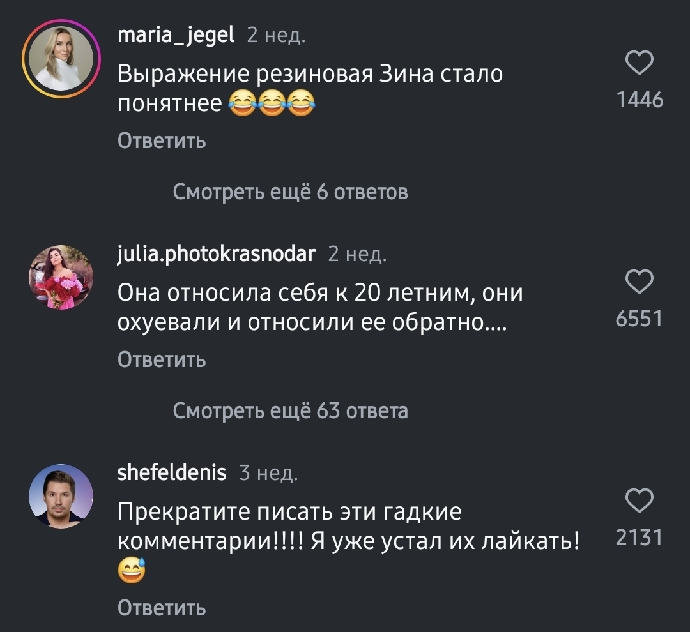
Task: Like shefeldenis's comment via heart icon
Action: pos(638,500)
